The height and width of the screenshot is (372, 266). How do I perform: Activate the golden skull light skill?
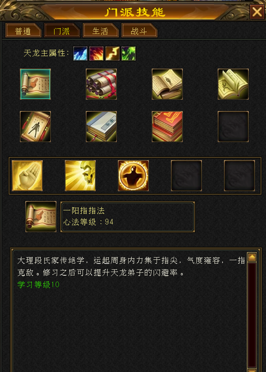pyautogui.click(x=80, y=175)
